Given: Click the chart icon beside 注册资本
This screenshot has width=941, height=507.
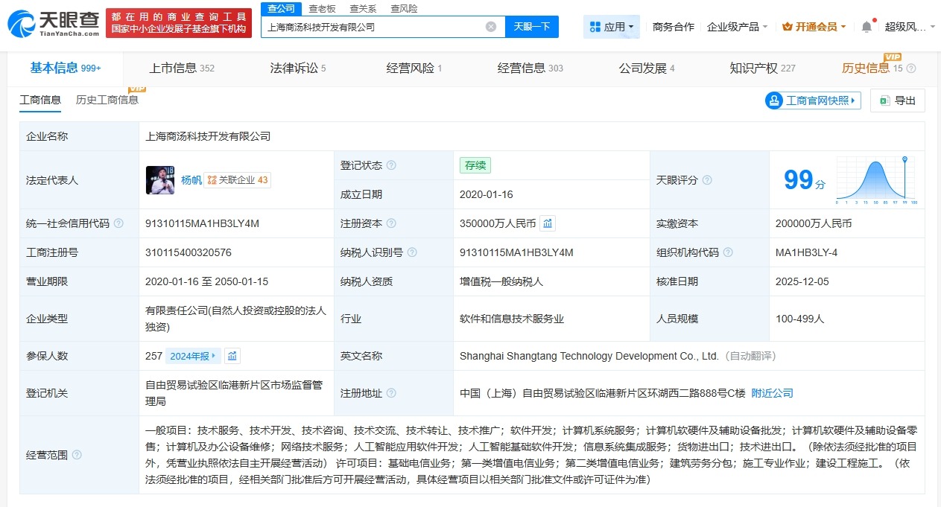Looking at the screenshot, I should coord(547,222).
